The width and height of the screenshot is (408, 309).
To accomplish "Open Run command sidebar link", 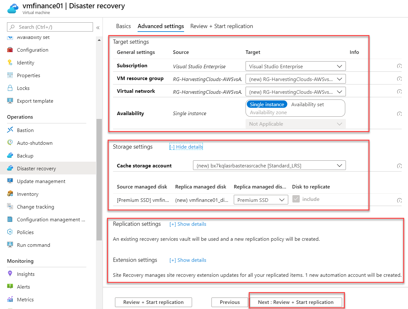I will [x=33, y=245].
